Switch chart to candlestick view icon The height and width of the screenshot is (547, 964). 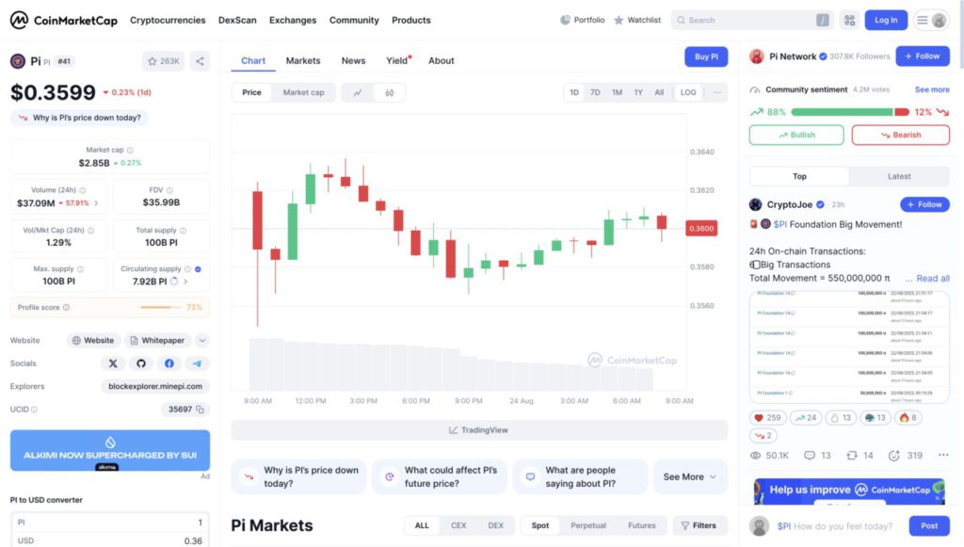[389, 92]
